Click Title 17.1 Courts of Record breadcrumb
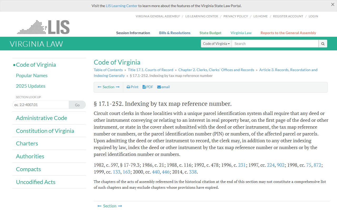 tap(151, 70)
